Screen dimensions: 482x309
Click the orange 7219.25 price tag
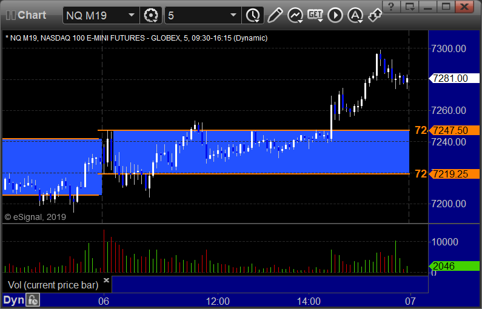[x=454, y=174]
